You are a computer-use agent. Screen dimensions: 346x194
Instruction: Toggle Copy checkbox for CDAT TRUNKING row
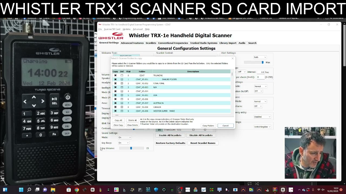tap(115, 75)
